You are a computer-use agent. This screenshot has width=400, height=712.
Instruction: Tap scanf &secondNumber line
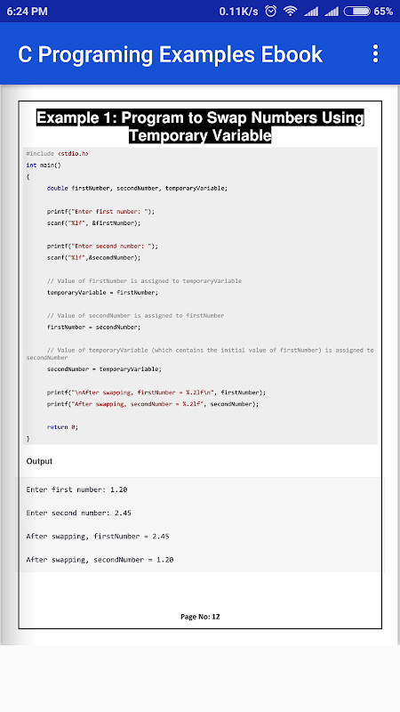tap(94, 257)
